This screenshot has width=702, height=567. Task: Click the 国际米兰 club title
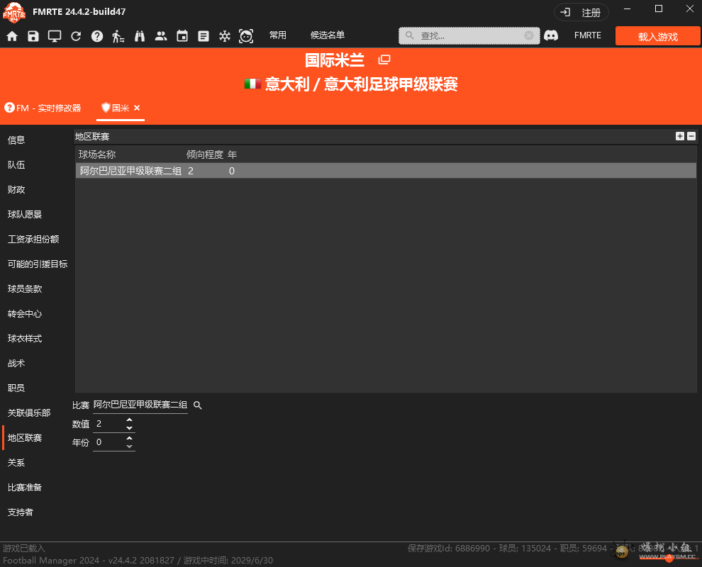coord(335,60)
